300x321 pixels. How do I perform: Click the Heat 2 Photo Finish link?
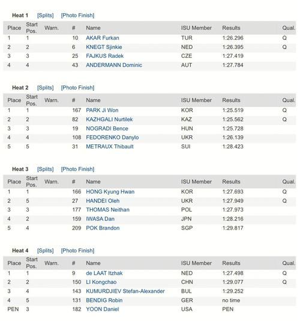click(77, 88)
